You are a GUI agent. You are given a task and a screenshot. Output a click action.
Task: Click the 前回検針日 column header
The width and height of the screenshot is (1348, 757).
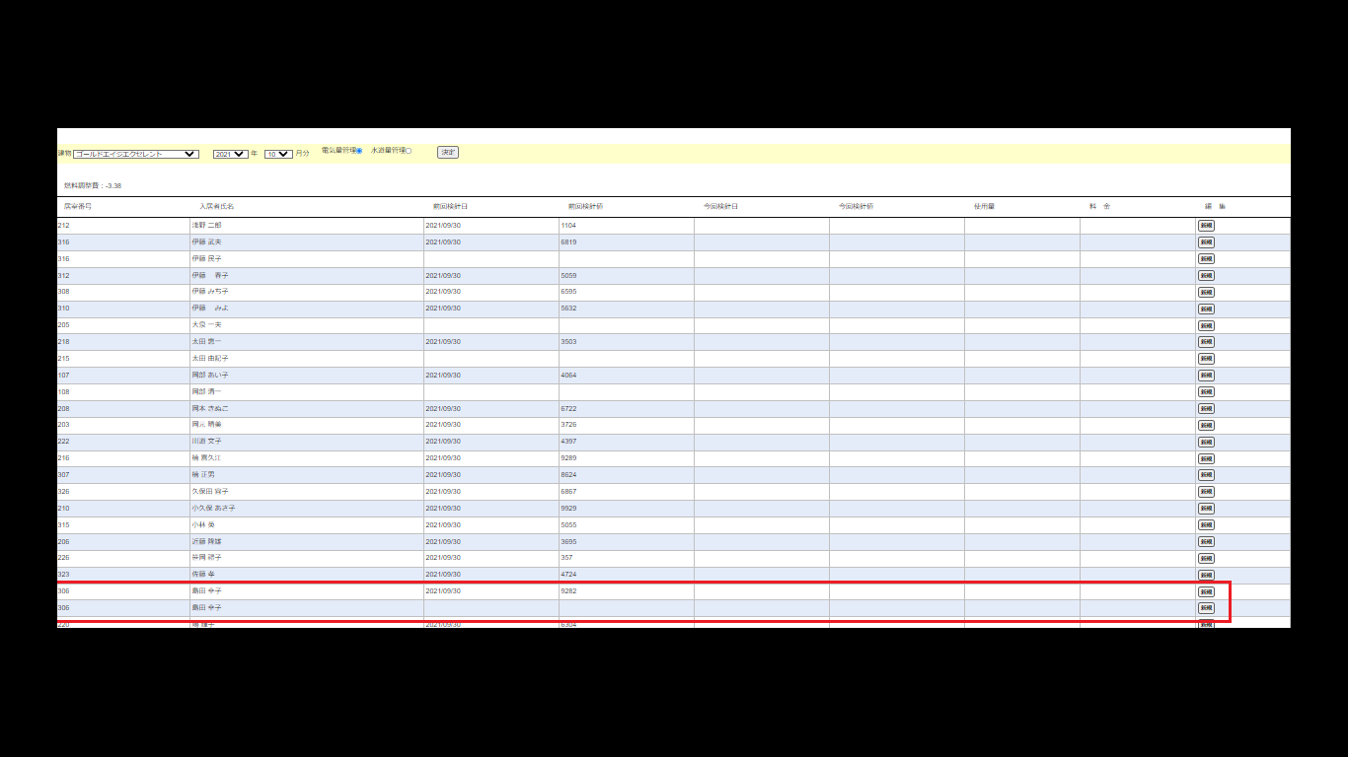[450, 207]
